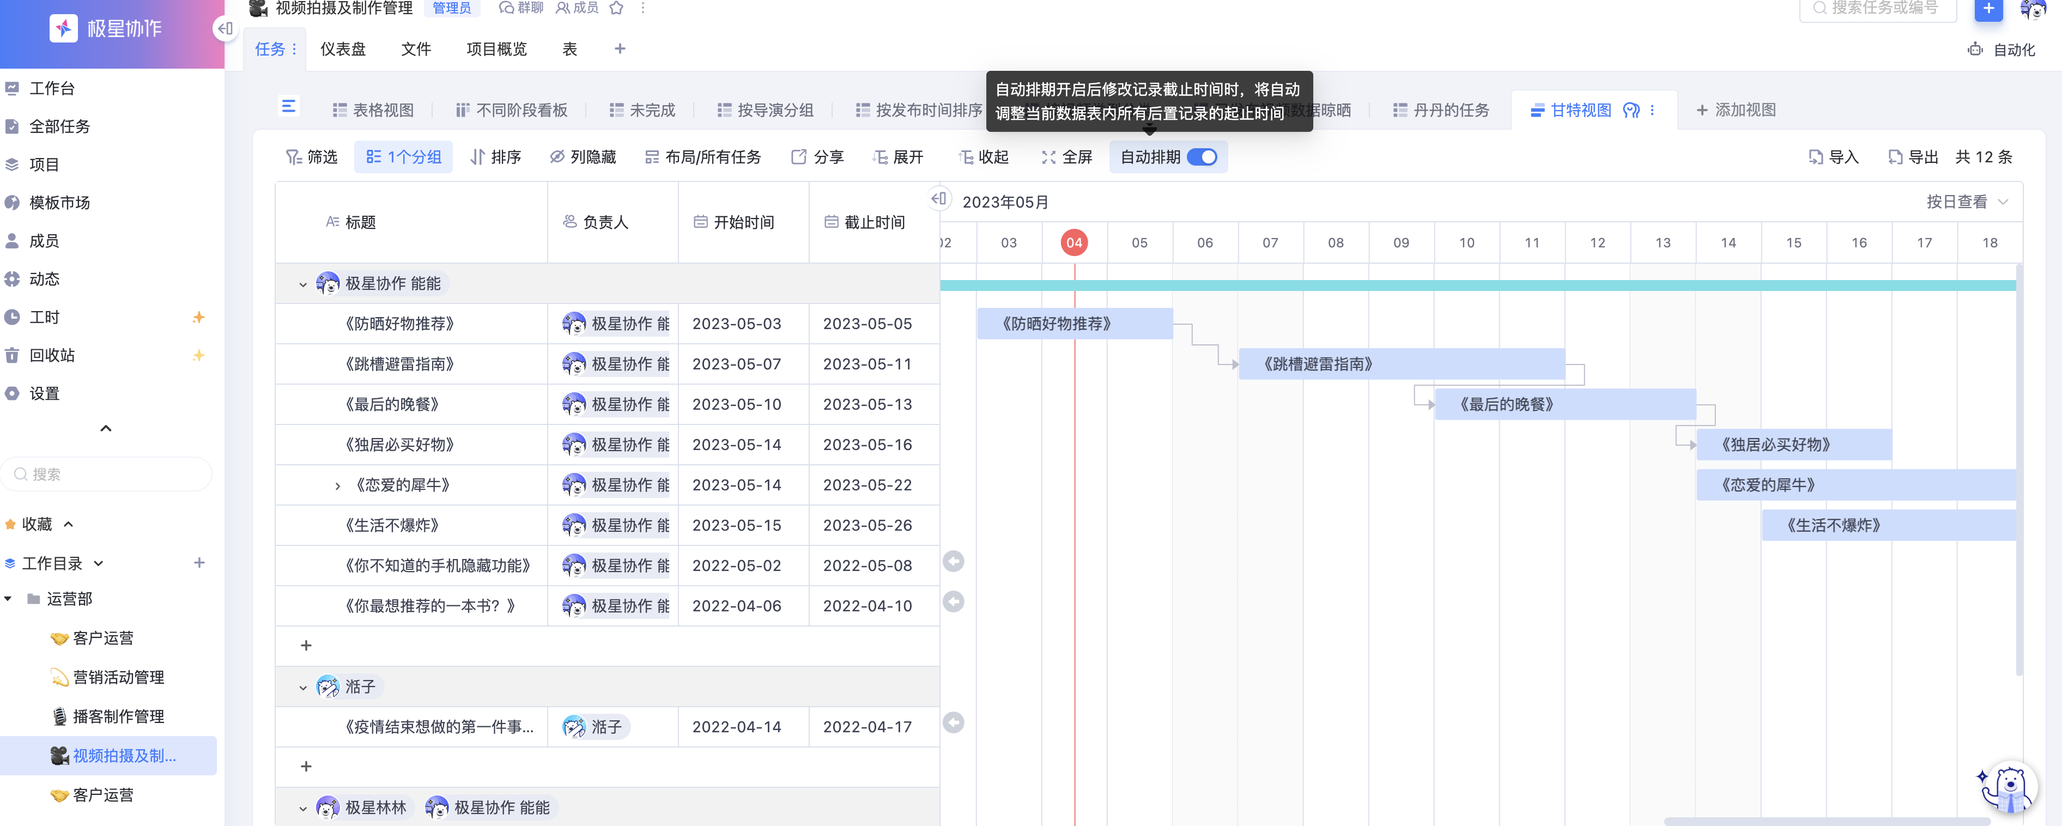Click 导入 import button
Image resolution: width=2062 pixels, height=826 pixels.
tap(1834, 157)
